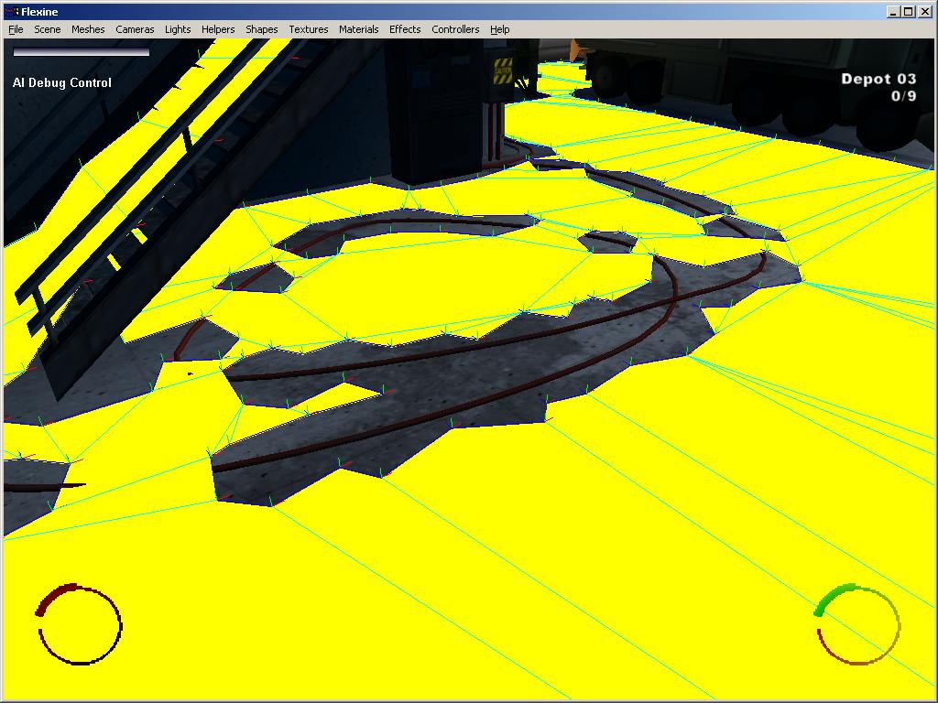Minimize the Flexine window
The image size is (938, 703).
tap(893, 11)
